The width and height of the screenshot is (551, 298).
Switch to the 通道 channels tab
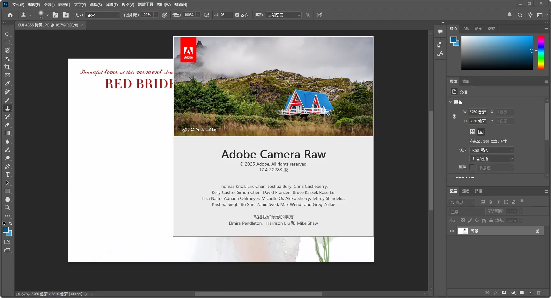(466, 191)
